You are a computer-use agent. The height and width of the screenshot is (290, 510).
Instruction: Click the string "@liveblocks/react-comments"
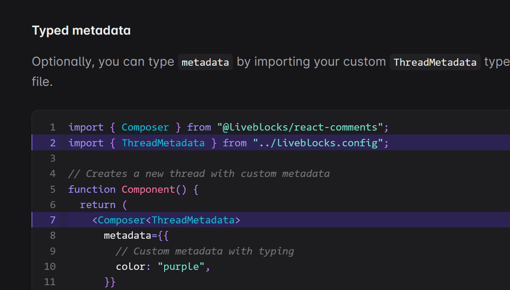[x=300, y=127]
